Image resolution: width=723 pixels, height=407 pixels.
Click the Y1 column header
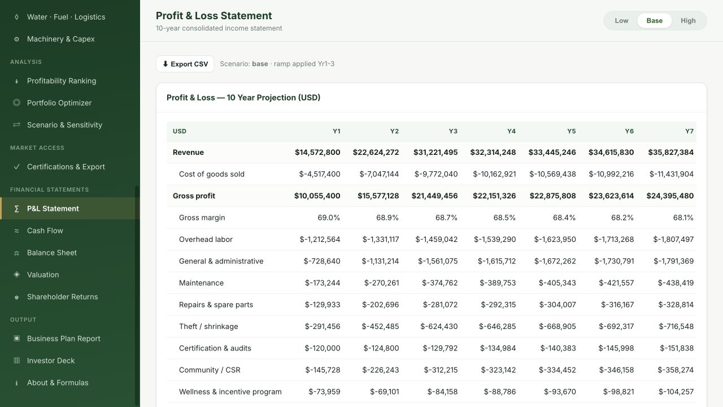click(337, 131)
